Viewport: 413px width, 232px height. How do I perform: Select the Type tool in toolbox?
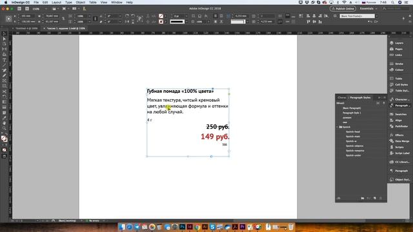[x=5, y=60]
